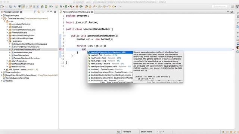
Task: Click the New Java Package toolbar icon
Action: tap(77, 6)
